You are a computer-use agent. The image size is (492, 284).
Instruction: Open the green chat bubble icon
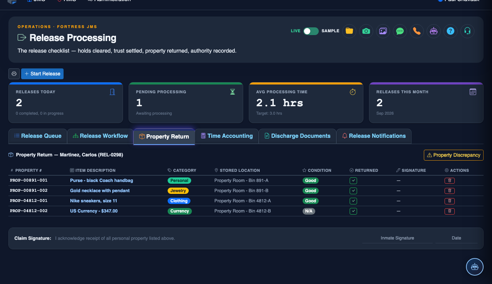point(400,31)
